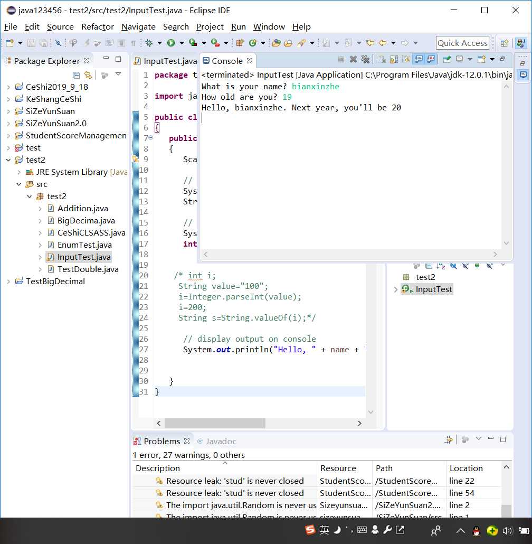Click Open Console new console icon
The width and height of the screenshot is (532, 544).
tap(482, 59)
